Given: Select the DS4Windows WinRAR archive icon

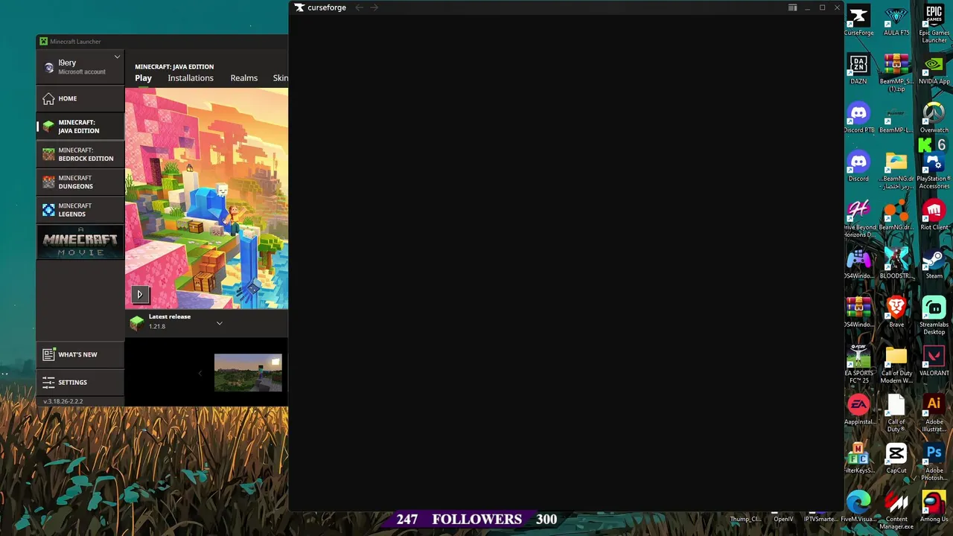Looking at the screenshot, I should pos(858,313).
